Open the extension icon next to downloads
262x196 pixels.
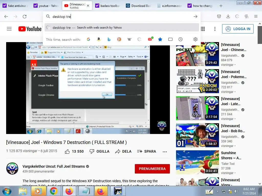[237, 16]
